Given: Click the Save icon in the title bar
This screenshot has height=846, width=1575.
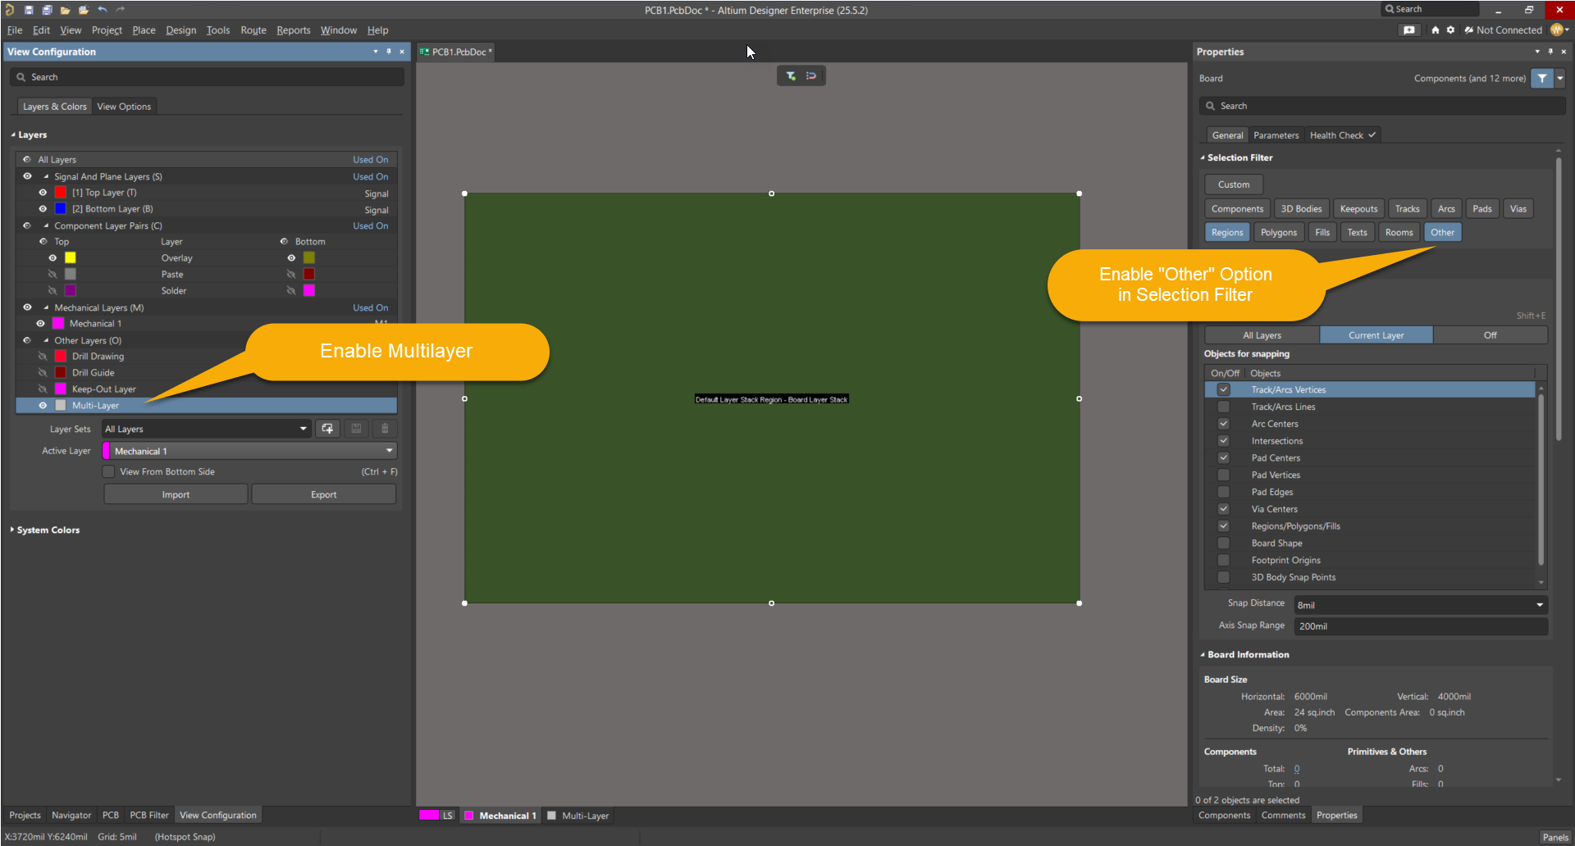Looking at the screenshot, I should pos(29,10).
